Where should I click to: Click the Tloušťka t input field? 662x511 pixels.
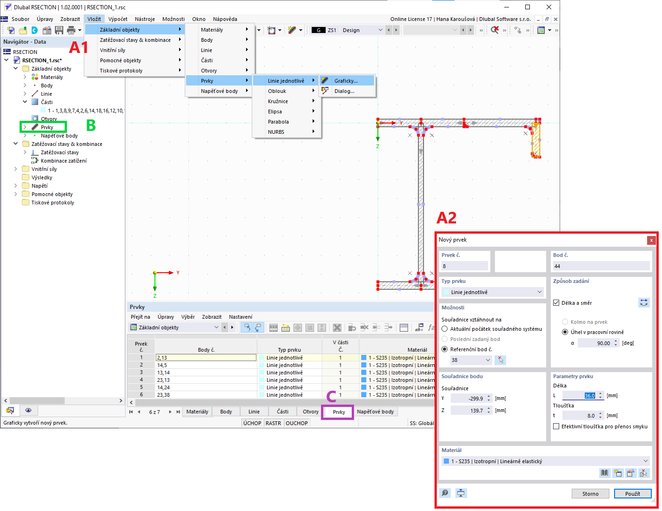tap(580, 415)
